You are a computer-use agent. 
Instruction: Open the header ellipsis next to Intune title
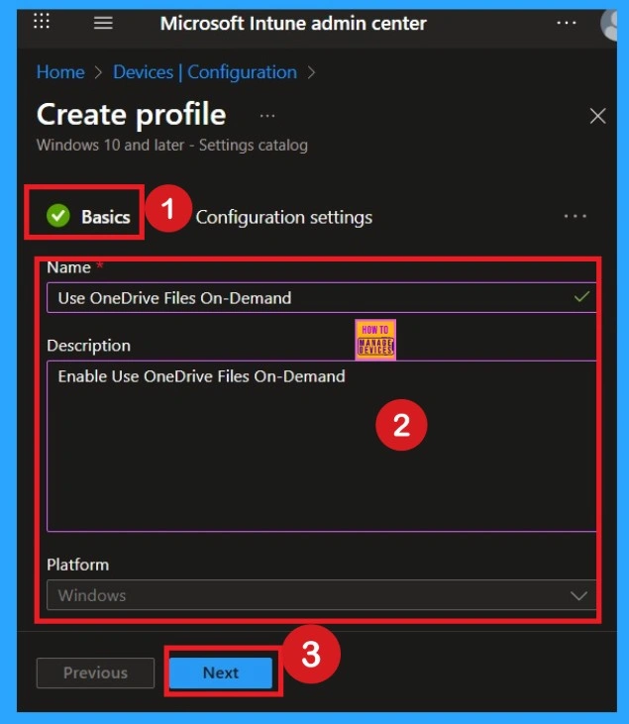(566, 23)
